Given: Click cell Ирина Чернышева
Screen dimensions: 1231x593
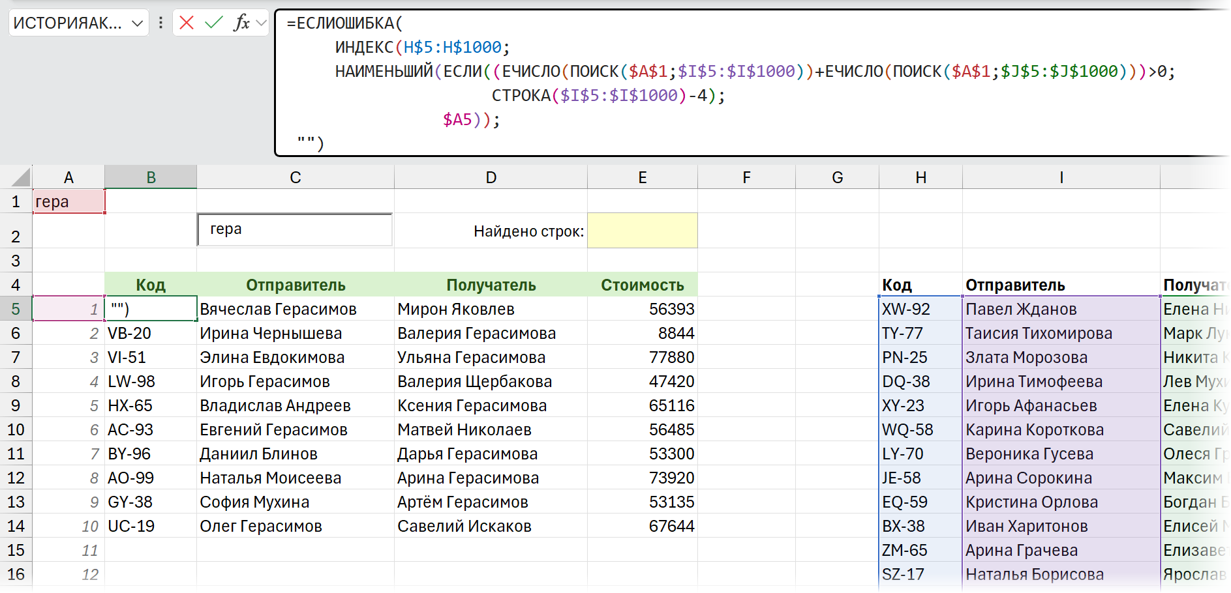Looking at the screenshot, I should tap(296, 333).
